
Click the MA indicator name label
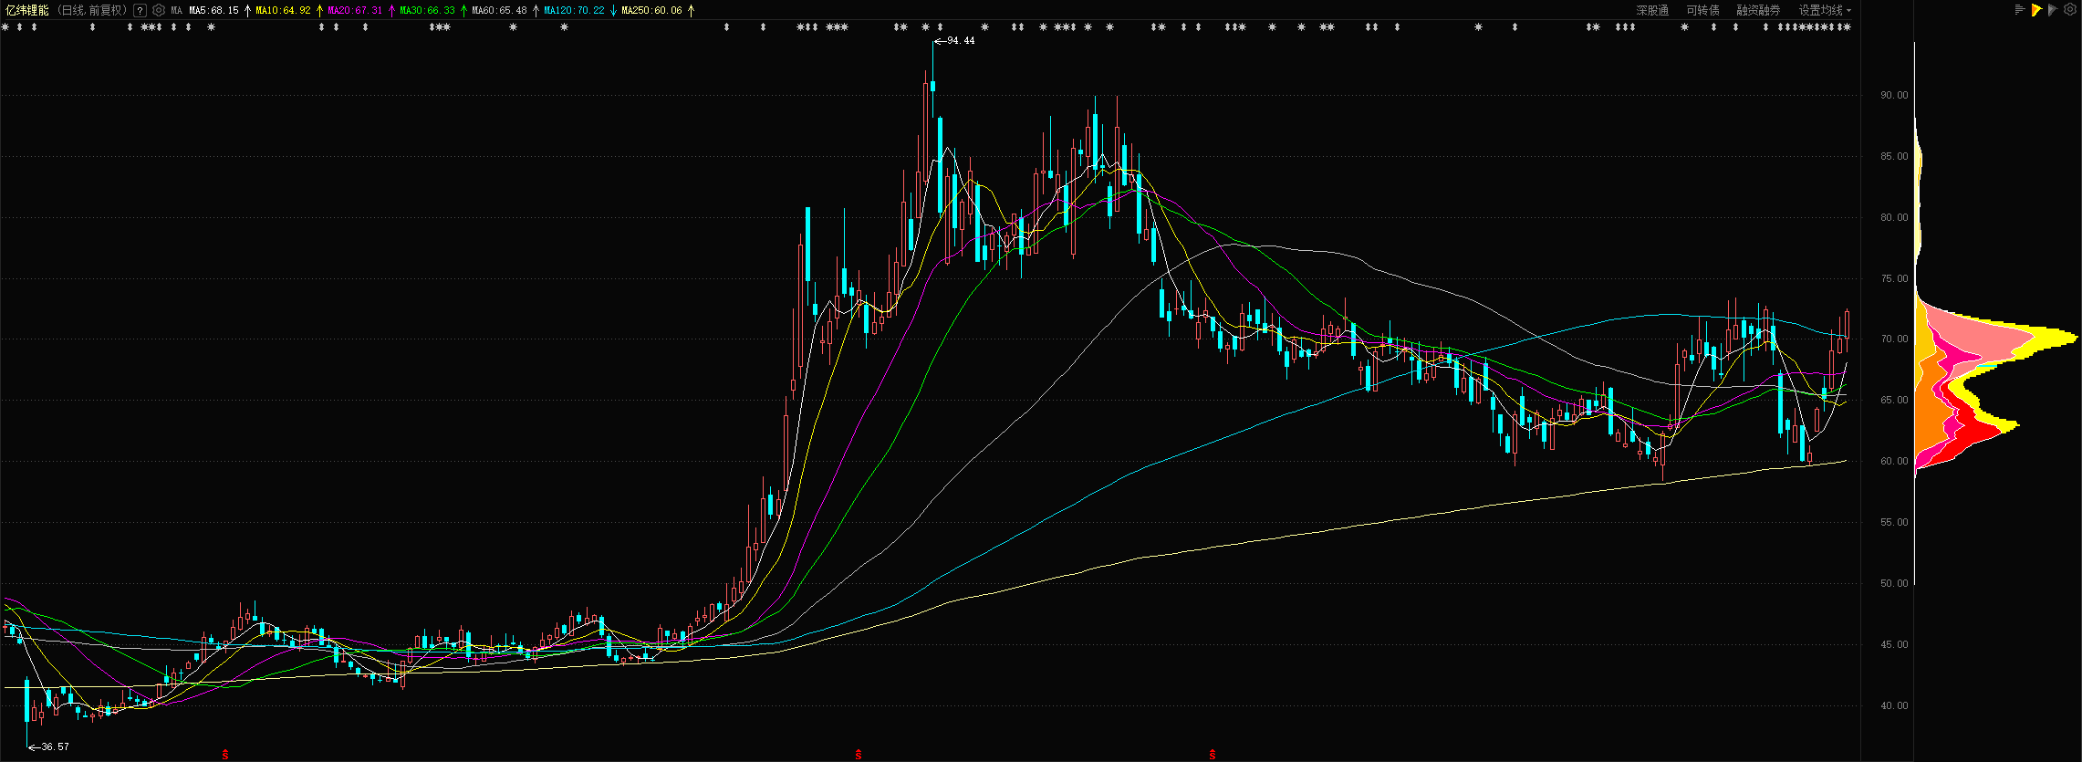click(177, 11)
